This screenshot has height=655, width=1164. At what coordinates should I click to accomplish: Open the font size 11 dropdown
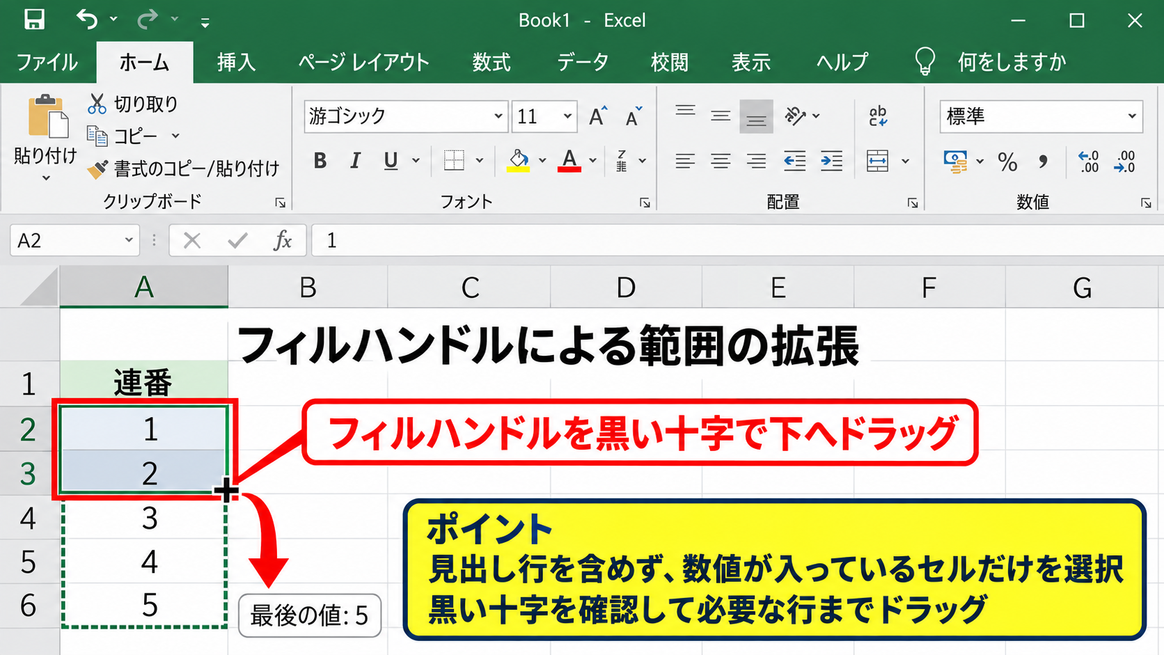(x=567, y=116)
